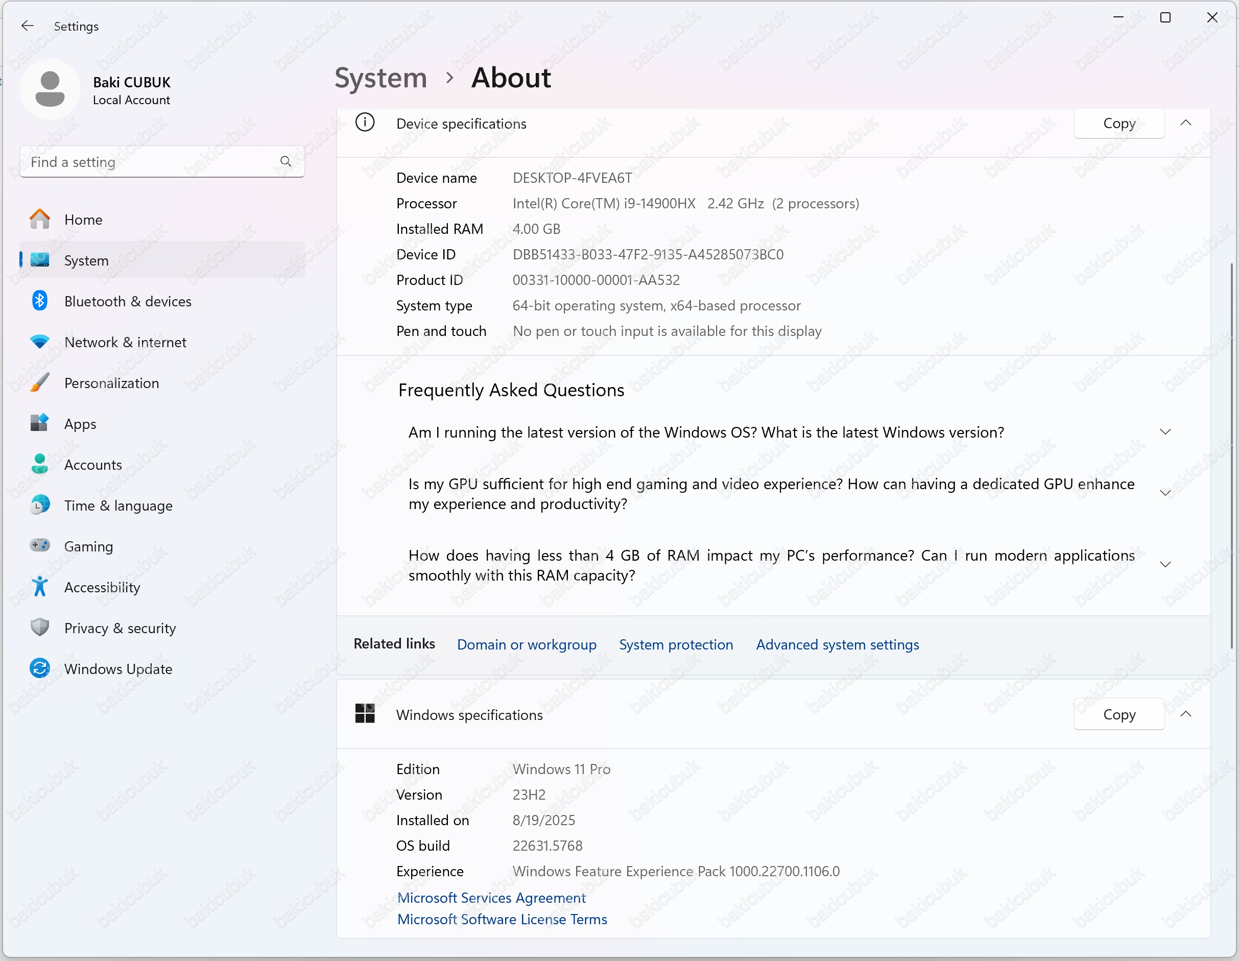
Task: Click System breadcrumb in header
Action: pos(380,78)
